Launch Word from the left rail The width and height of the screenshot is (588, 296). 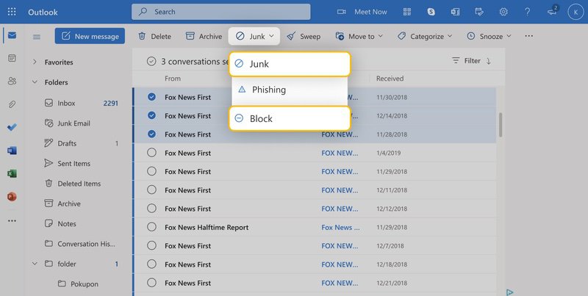click(x=12, y=151)
